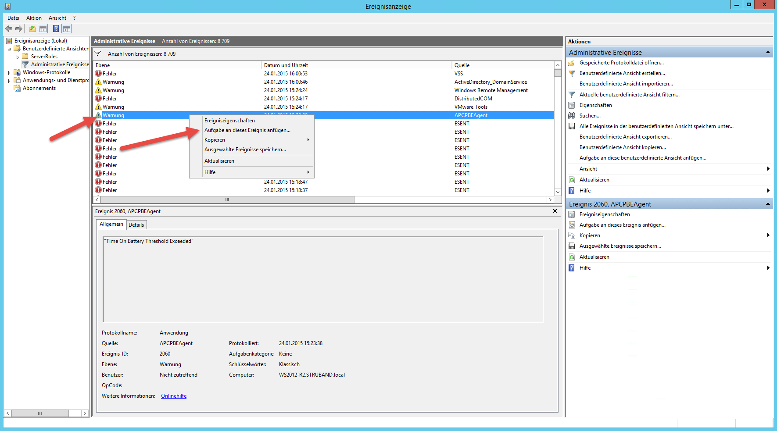Choose 'Aufgabe an dieses Ereignis anfügen...' in context menu

click(x=247, y=130)
